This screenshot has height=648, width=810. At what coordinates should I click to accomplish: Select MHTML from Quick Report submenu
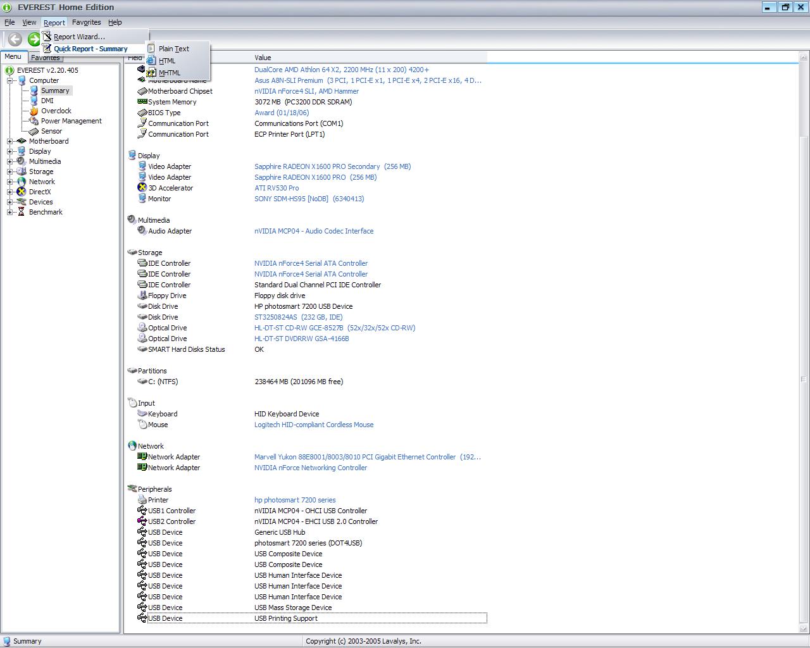coord(170,73)
